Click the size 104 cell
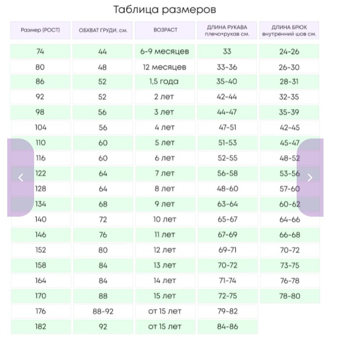This screenshot has height=363, width=357. [x=40, y=127]
